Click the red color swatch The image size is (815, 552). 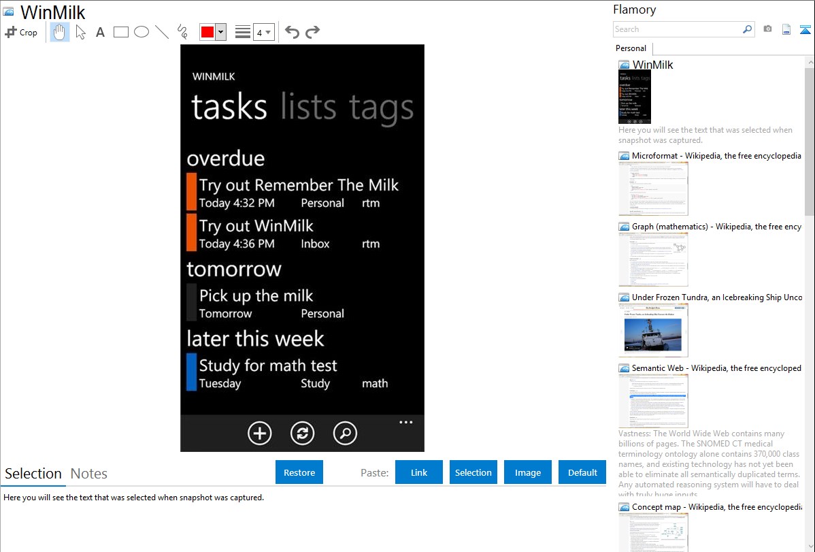[x=207, y=32]
